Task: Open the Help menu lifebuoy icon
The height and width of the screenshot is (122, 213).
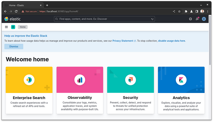Action: (x=190, y=19)
